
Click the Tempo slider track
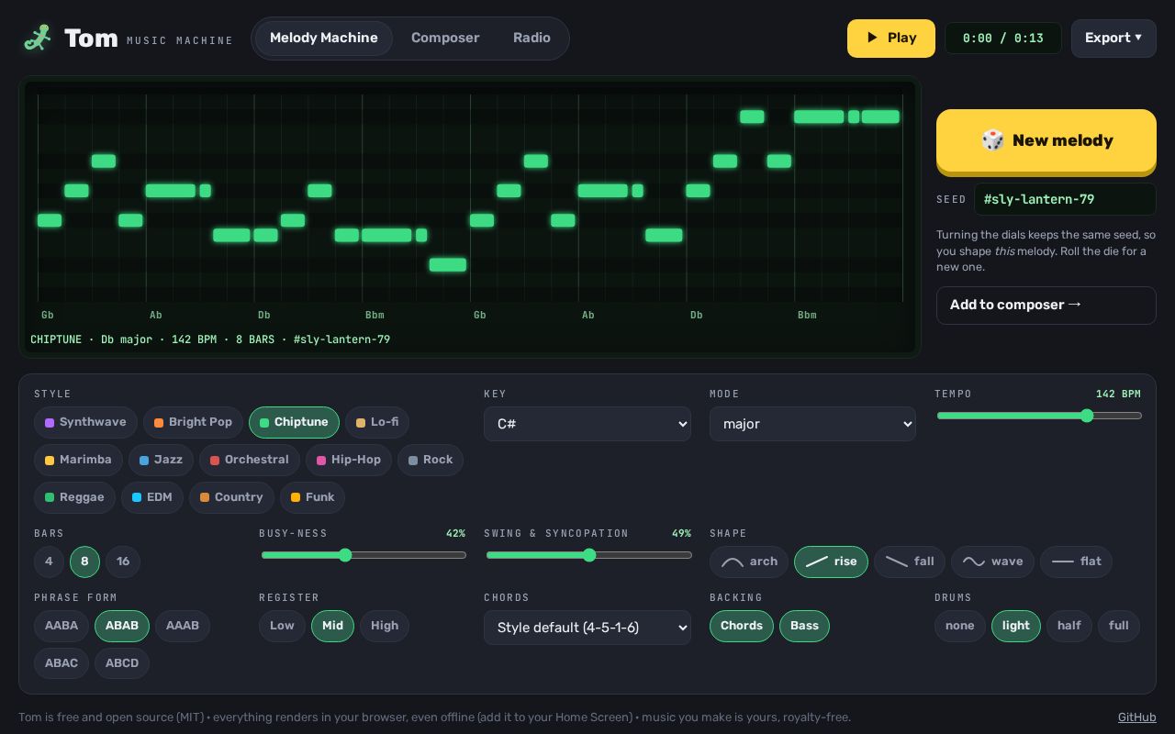click(1039, 416)
